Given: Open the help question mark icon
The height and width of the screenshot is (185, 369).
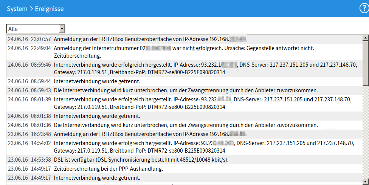Looking at the screenshot, I should pos(364,8).
